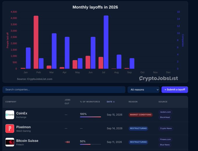Click the Market Conditions reason tag
Viewport: 198px width, 151px height.
click(x=141, y=115)
